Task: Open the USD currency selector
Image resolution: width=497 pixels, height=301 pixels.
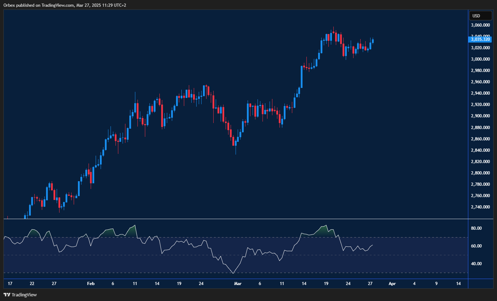Action: [480, 16]
